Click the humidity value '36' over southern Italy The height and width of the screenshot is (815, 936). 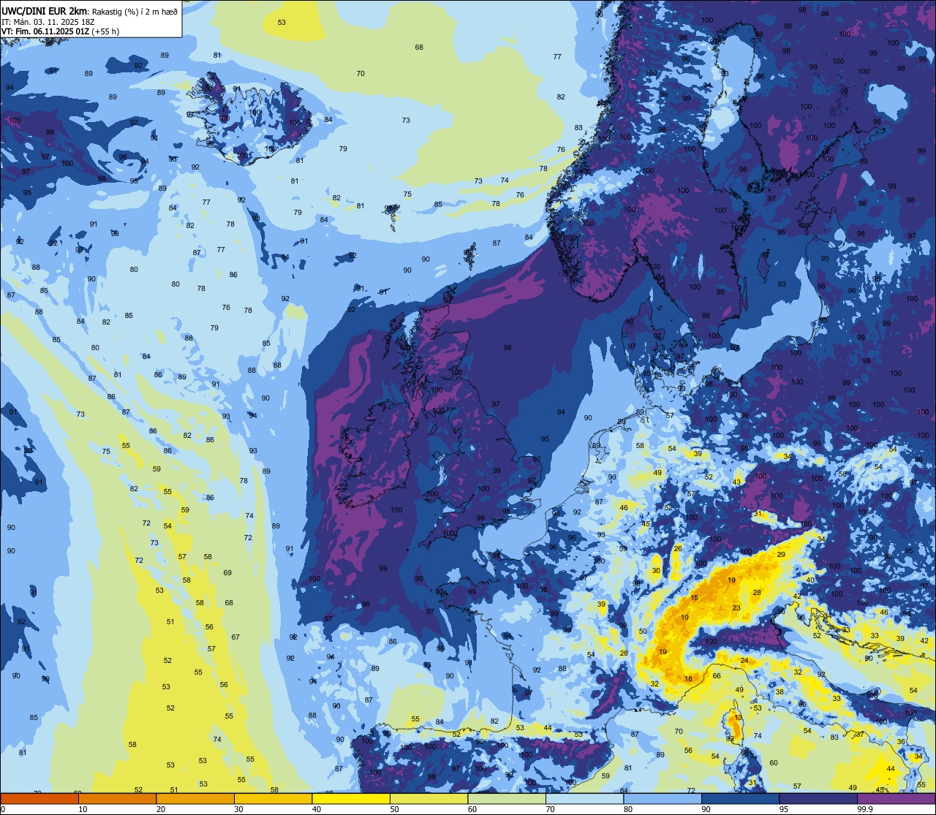[900, 741]
